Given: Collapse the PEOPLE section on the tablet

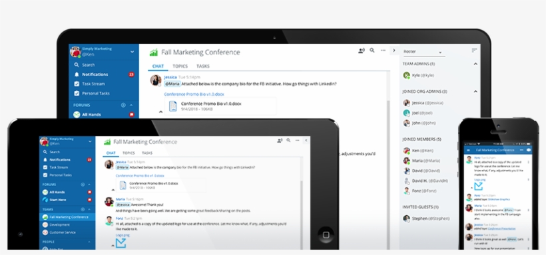Looking at the screenshot, I should coord(89,242).
